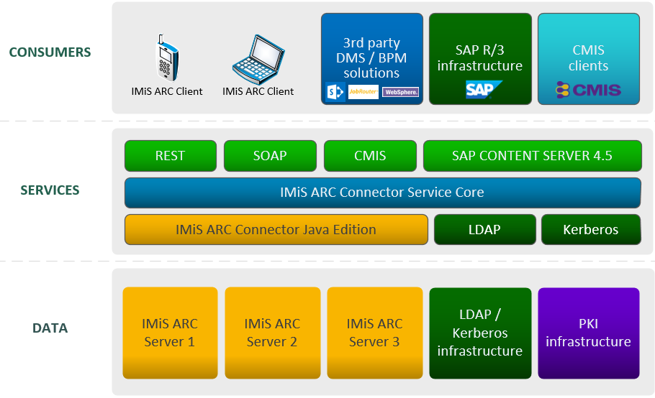Open IMiS ARC Server 1 box
This screenshot has height=398, width=655.
tap(170, 333)
